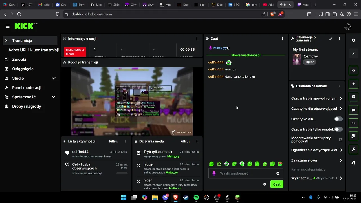The width and height of the screenshot is (361, 203).
Task: Open Działania moda three-dot menu
Action: point(197,141)
